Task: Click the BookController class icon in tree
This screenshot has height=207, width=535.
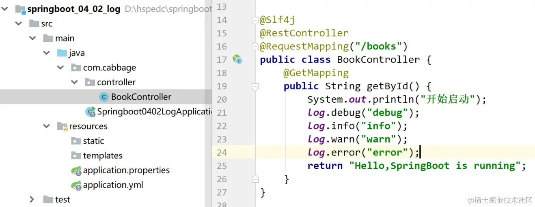Action: 104,97
